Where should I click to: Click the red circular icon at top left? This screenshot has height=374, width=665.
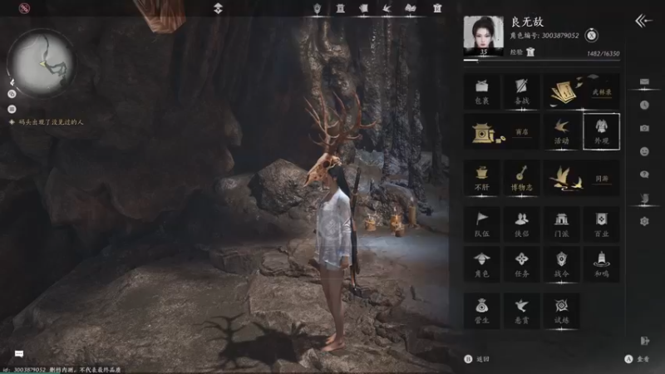click(x=24, y=8)
